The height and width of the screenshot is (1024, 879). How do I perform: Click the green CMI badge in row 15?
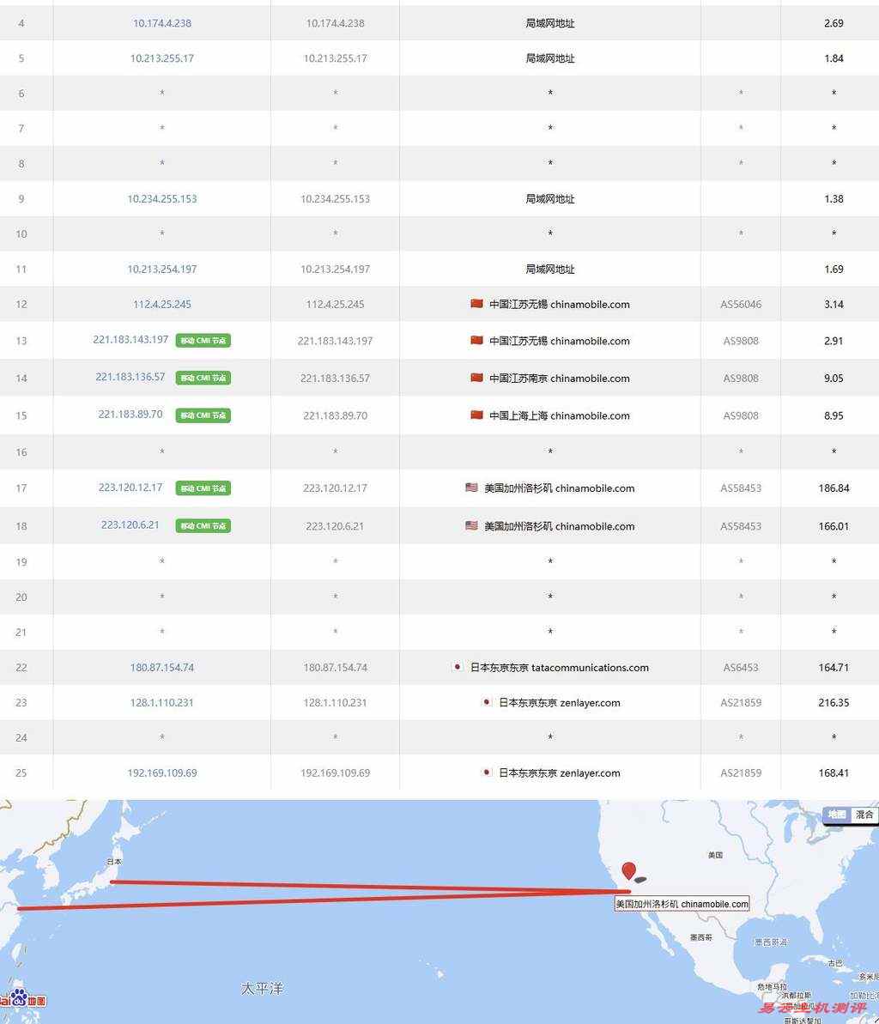click(x=203, y=415)
